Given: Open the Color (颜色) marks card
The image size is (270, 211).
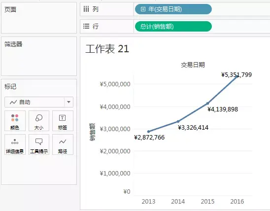Looking at the screenshot, I should pos(15,121).
